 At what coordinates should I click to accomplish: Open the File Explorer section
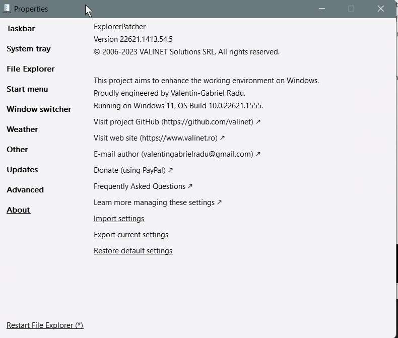point(31,69)
